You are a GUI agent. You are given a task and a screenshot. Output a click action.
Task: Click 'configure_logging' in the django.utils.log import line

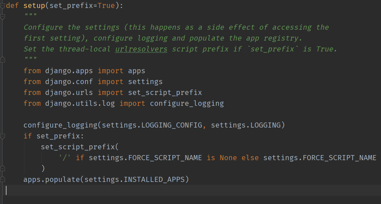(187, 104)
